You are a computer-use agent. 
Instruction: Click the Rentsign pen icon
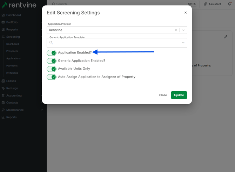pos(3,88)
